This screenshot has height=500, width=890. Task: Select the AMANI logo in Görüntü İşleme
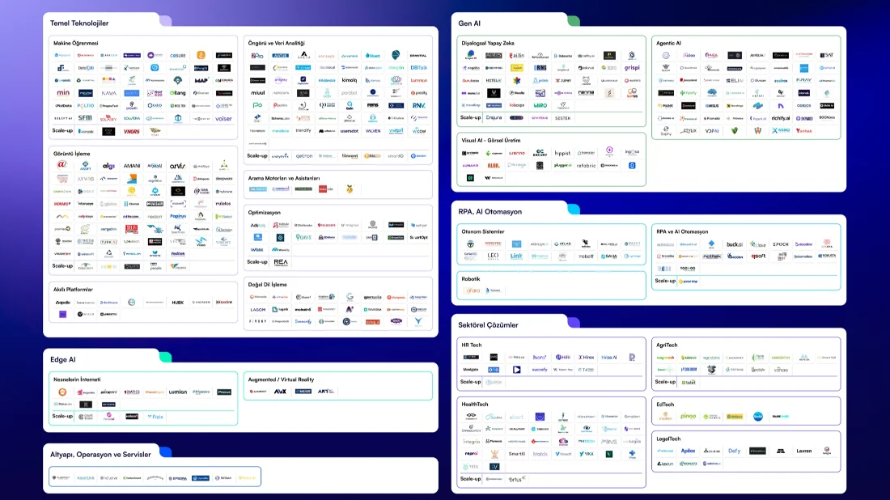coord(132,166)
